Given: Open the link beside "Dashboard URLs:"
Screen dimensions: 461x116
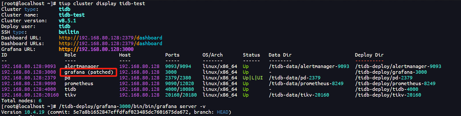Looking at the screenshot, I should (x=110, y=43).
